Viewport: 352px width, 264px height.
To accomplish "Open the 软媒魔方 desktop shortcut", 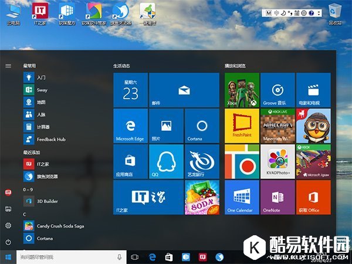I will [67, 14].
